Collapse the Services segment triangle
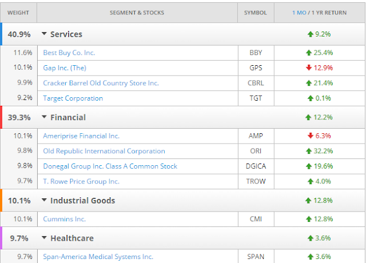This screenshot has width=366, height=263. click(44, 34)
